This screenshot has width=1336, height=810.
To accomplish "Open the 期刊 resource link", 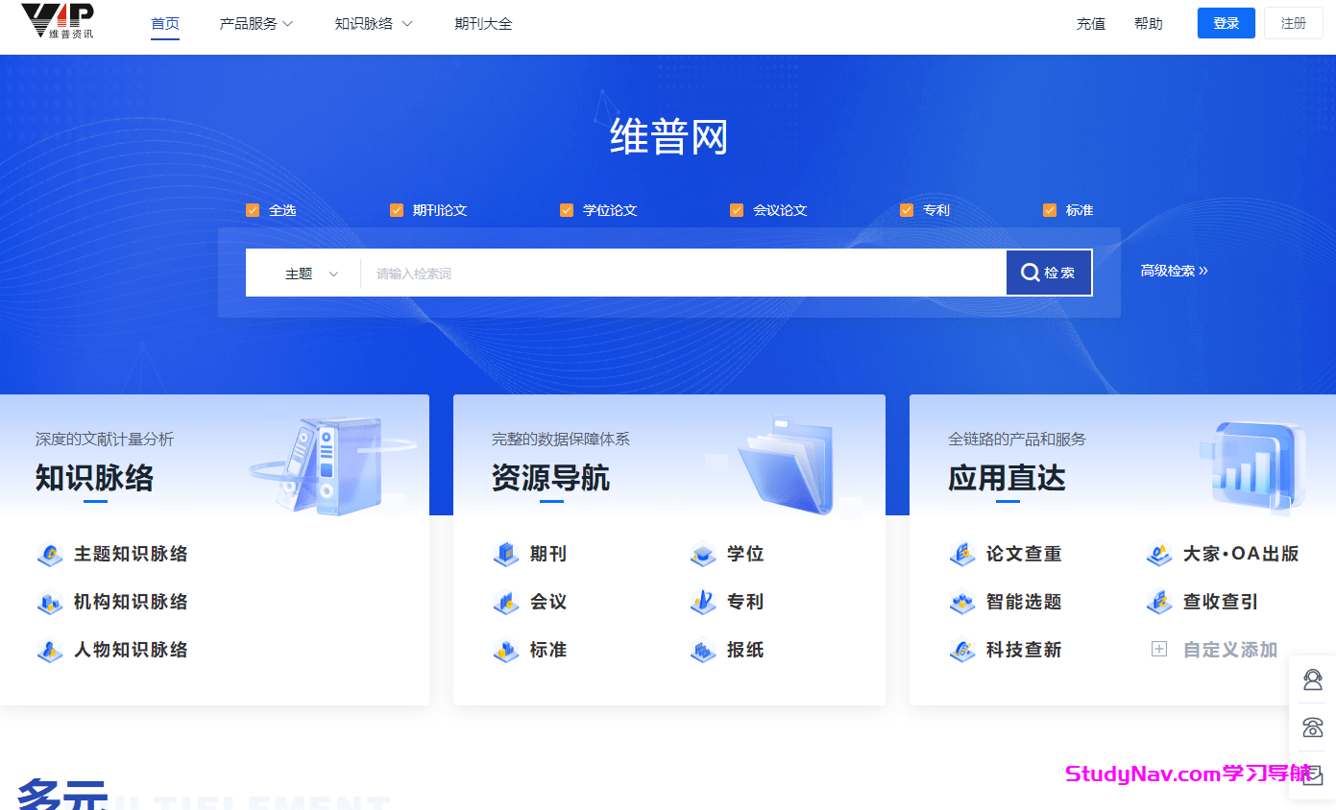I will coord(548,554).
